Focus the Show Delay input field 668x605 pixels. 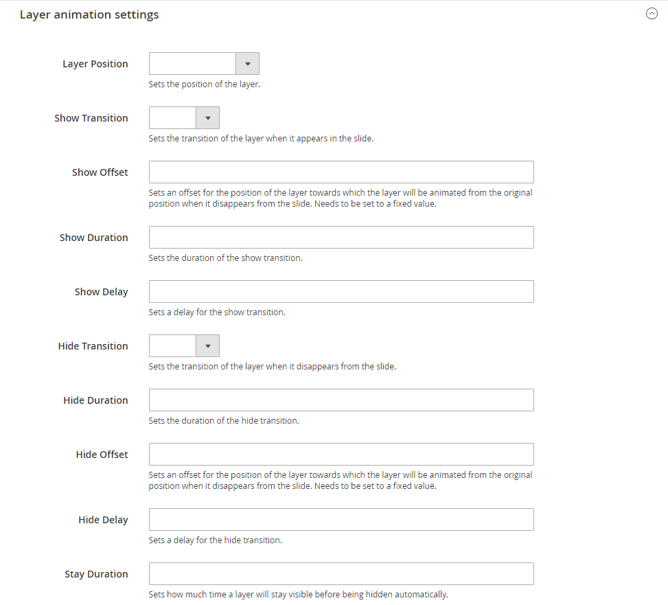coord(341,291)
